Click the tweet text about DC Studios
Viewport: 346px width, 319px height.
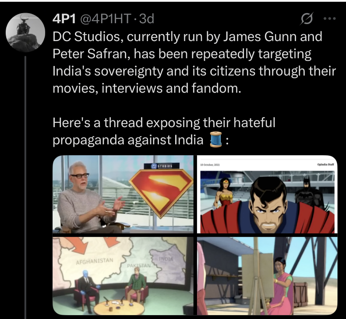[x=194, y=62]
